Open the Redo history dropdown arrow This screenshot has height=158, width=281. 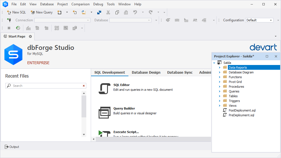pyautogui.click(x=158, y=12)
